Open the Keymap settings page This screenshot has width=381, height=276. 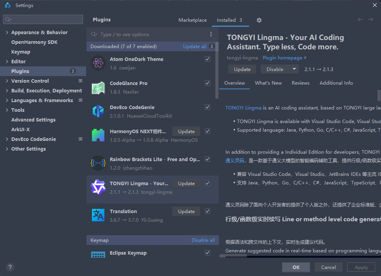(21, 52)
